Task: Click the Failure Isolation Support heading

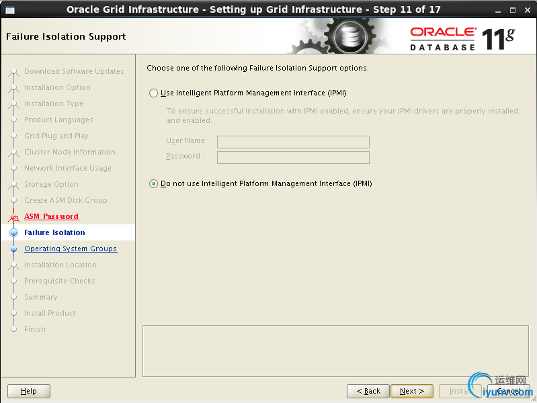Action: 66,36
